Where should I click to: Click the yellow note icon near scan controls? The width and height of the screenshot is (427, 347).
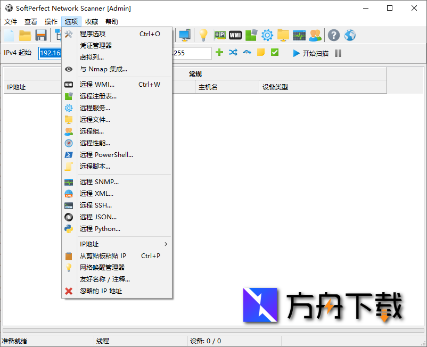pos(260,53)
